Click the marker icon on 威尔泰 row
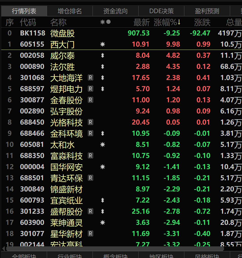242x258 pixels. tap(103, 55)
